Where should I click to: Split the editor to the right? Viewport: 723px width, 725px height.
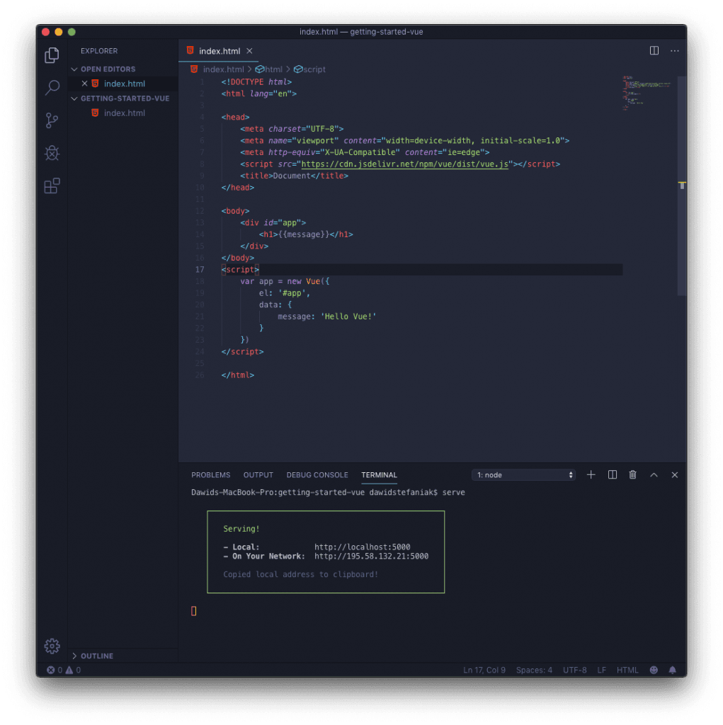[654, 50]
